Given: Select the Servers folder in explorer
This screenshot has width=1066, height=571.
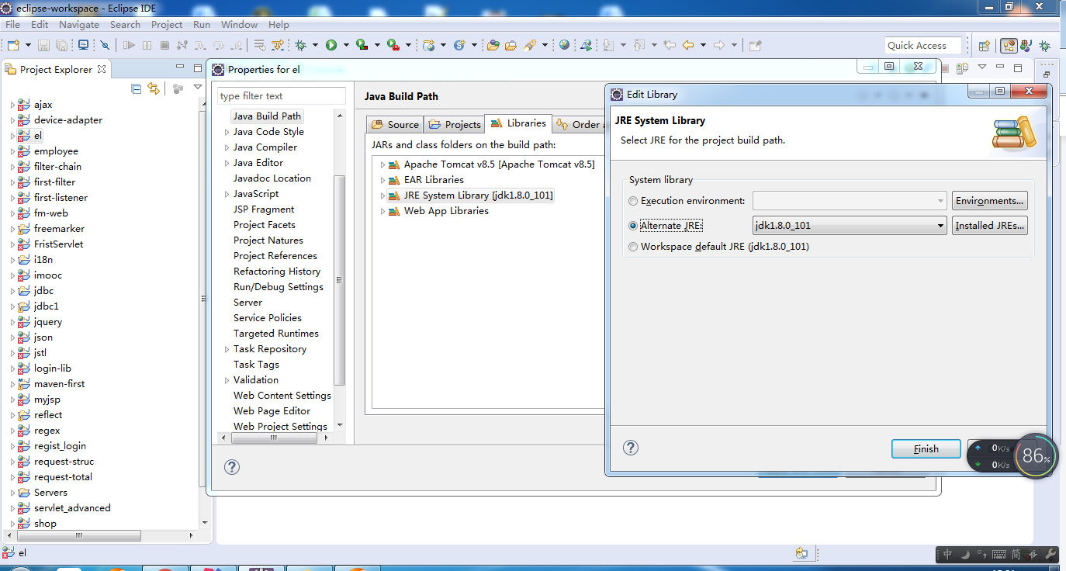Looking at the screenshot, I should point(50,493).
